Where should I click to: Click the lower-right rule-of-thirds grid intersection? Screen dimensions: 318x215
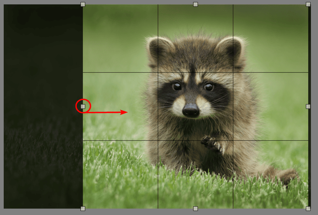coord(233,140)
